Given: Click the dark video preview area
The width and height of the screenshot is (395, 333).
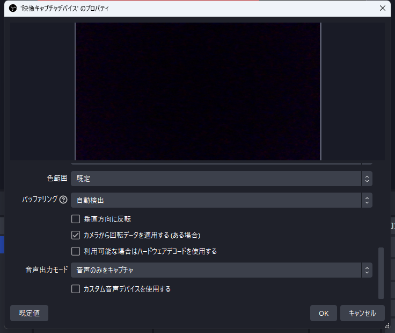Looking at the screenshot, I should tap(197, 91).
